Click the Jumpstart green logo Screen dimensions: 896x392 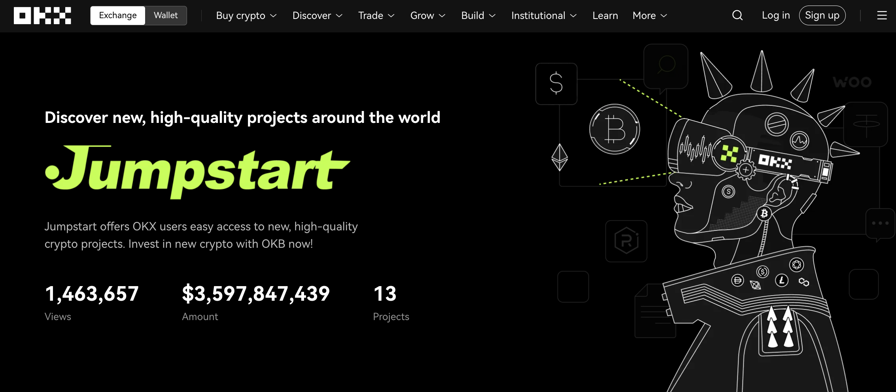pyautogui.click(x=197, y=172)
